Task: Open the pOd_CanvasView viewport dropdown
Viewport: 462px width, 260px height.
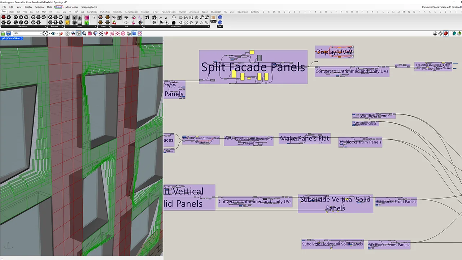Action: (x=22, y=38)
